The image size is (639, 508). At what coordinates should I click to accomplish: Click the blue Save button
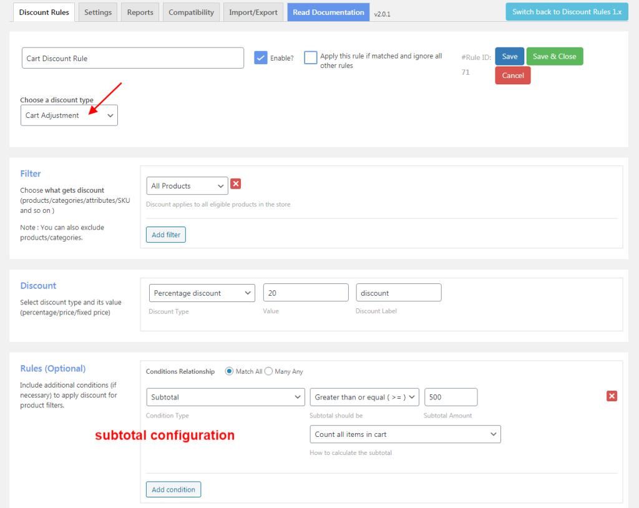point(509,56)
